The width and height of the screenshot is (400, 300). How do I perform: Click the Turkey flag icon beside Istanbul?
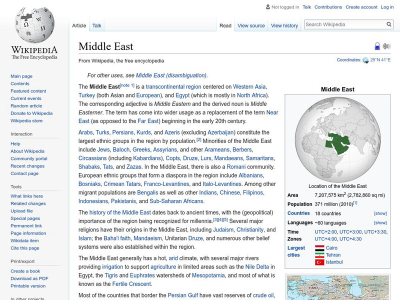(319, 262)
